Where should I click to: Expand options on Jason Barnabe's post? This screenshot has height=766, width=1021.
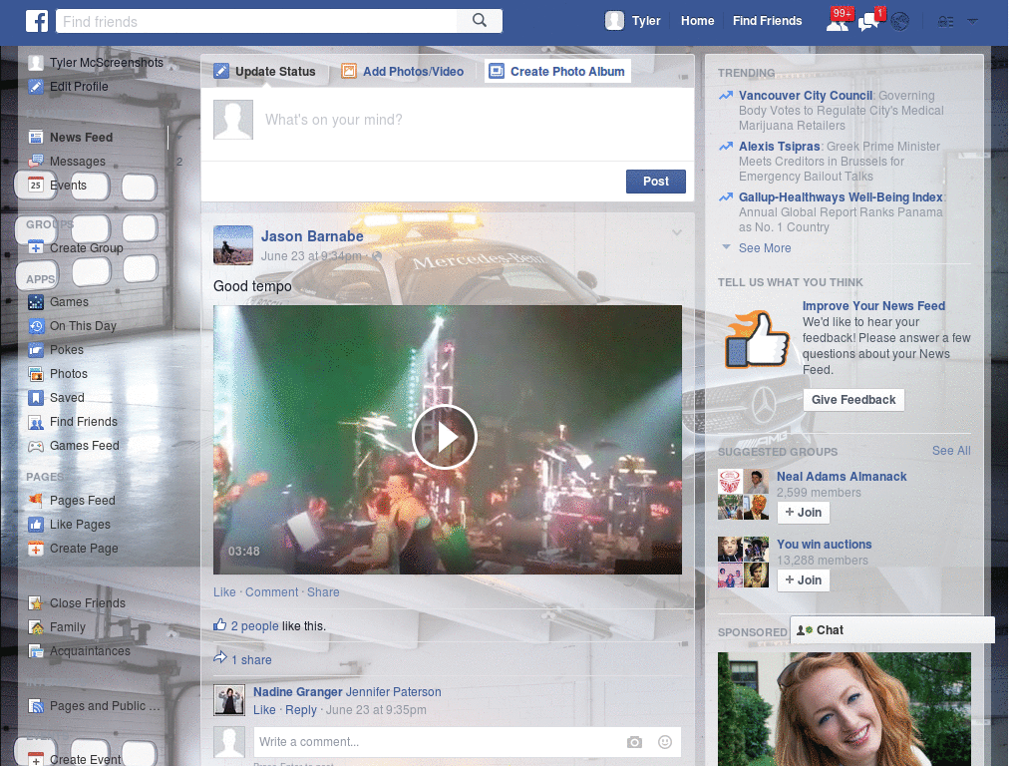(676, 232)
